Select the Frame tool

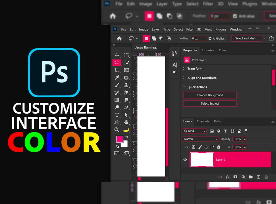coord(126,70)
